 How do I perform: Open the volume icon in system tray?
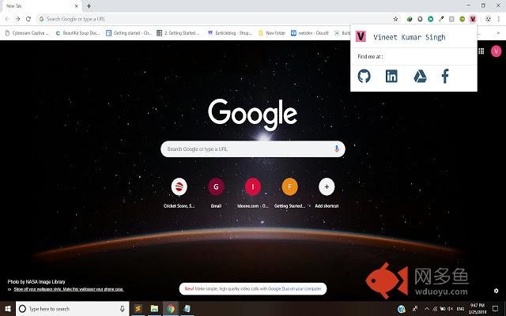(450, 309)
